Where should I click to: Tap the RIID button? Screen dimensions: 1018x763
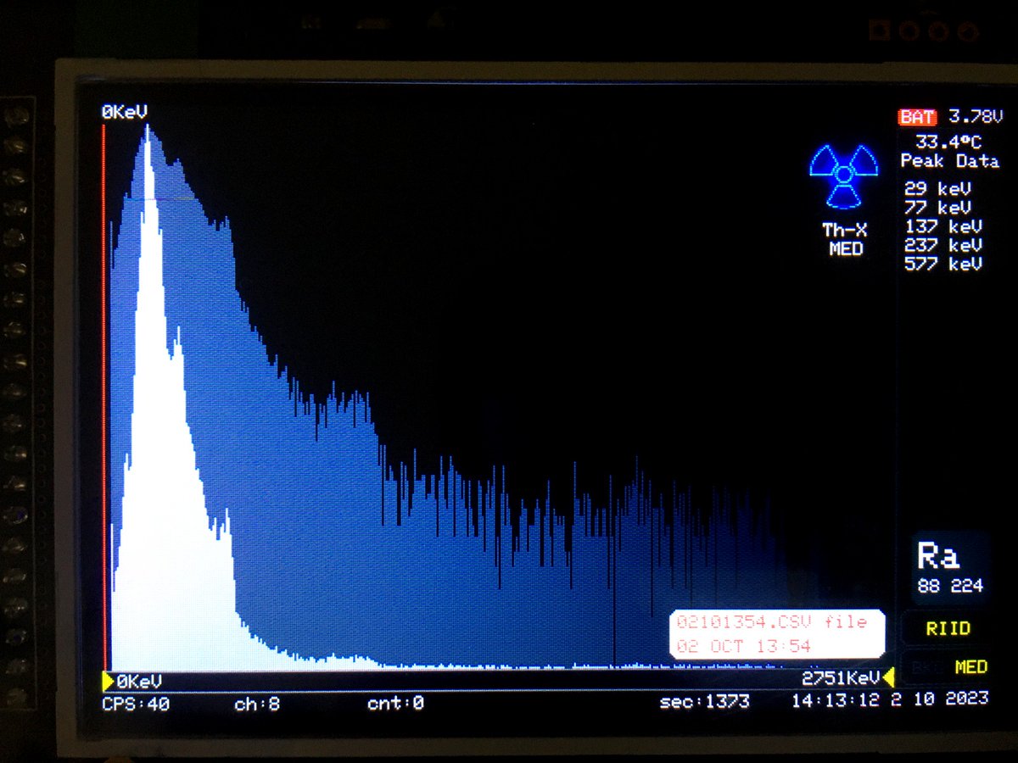(947, 629)
